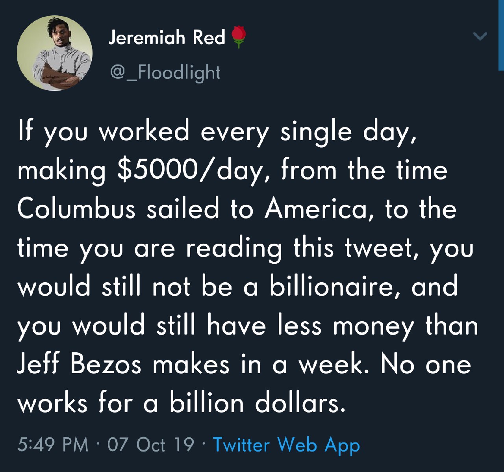Visit the @_Floodlight handle link

(x=165, y=72)
